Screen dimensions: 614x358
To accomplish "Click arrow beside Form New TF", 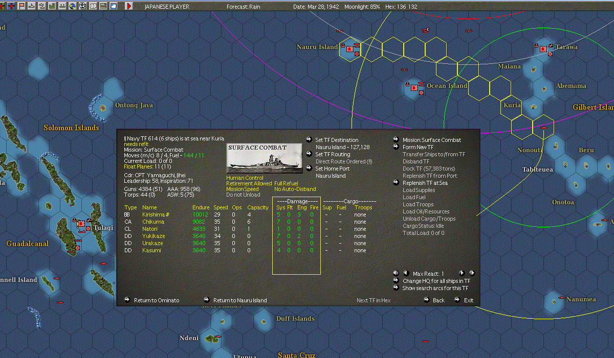I will pyautogui.click(x=396, y=147).
